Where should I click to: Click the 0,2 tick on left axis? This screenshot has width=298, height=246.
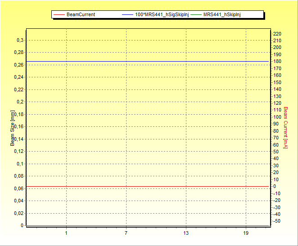(20, 102)
